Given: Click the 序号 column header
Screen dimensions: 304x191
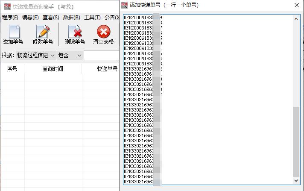Looking at the screenshot, I should 12,69.
